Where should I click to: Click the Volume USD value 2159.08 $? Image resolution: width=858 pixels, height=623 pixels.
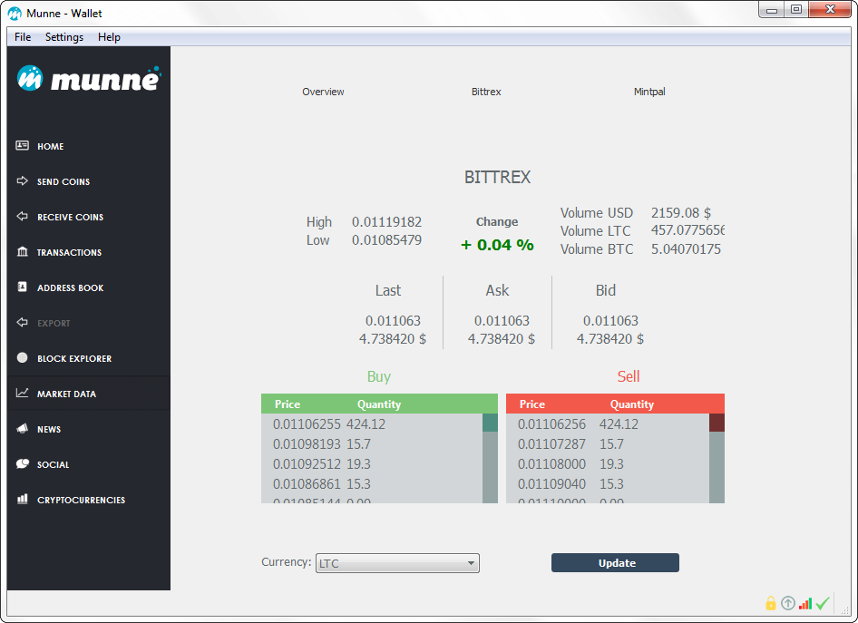tap(681, 213)
